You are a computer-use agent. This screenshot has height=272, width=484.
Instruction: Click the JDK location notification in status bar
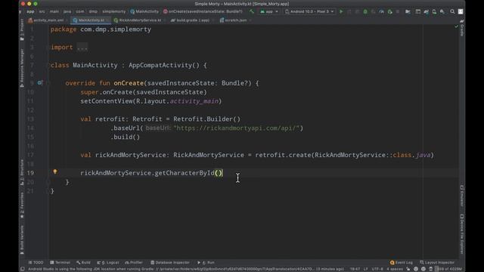tap(186, 269)
